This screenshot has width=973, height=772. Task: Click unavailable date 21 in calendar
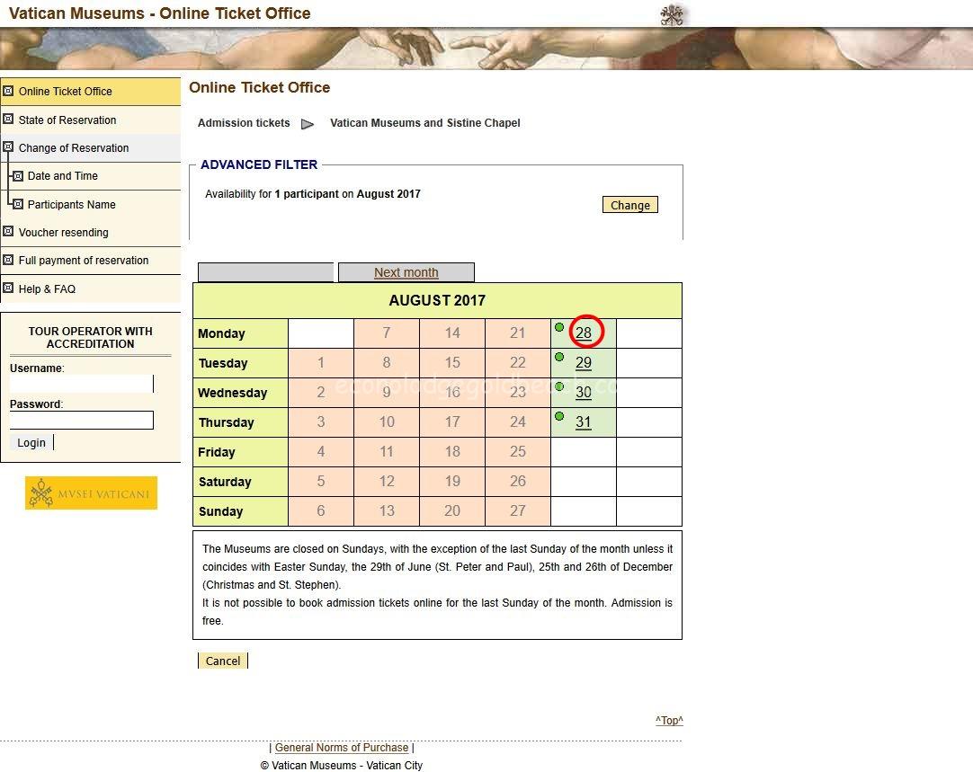click(518, 333)
